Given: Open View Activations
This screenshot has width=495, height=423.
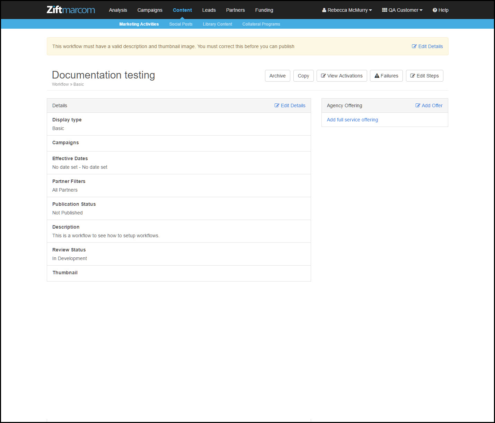Looking at the screenshot, I should tap(342, 76).
